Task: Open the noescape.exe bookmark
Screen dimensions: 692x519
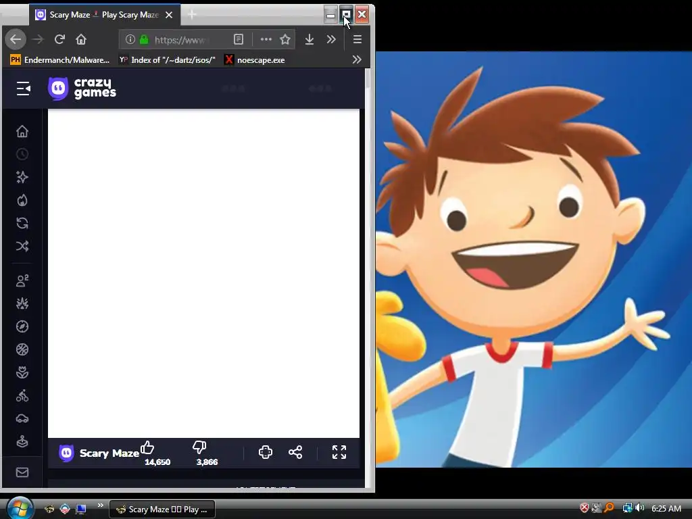Action: tap(255, 60)
